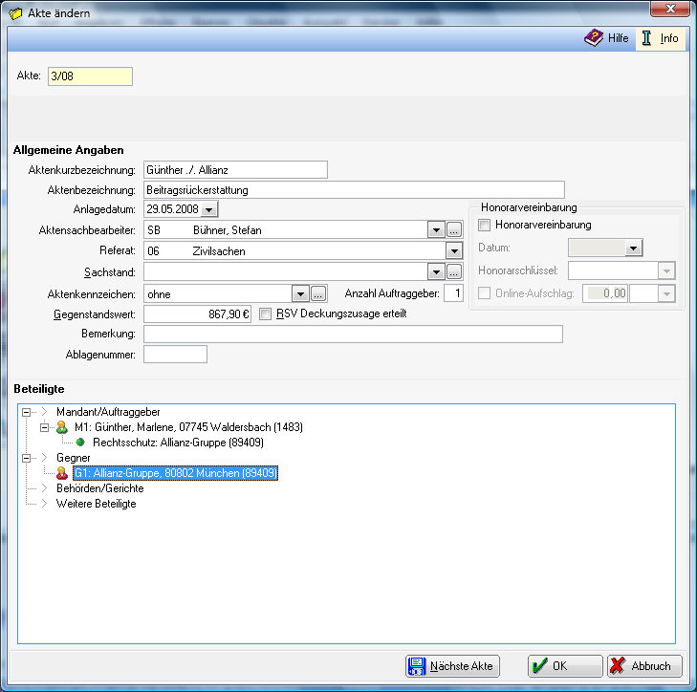Open browse button next to Aktenkennzeichen
This screenshot has height=692, width=697.
click(319, 293)
